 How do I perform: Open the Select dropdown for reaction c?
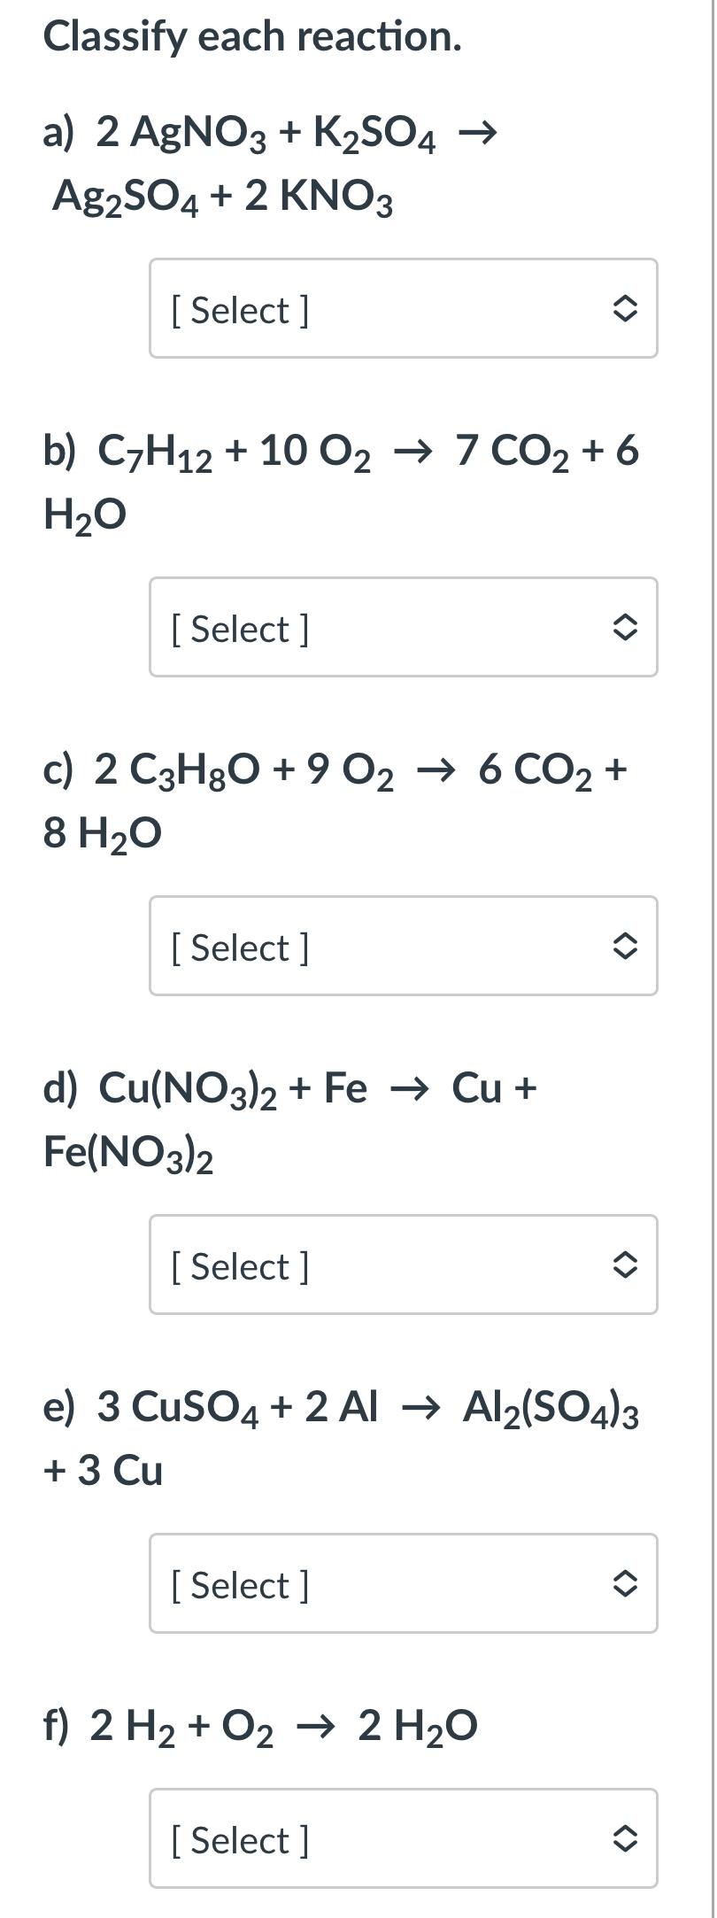404,946
